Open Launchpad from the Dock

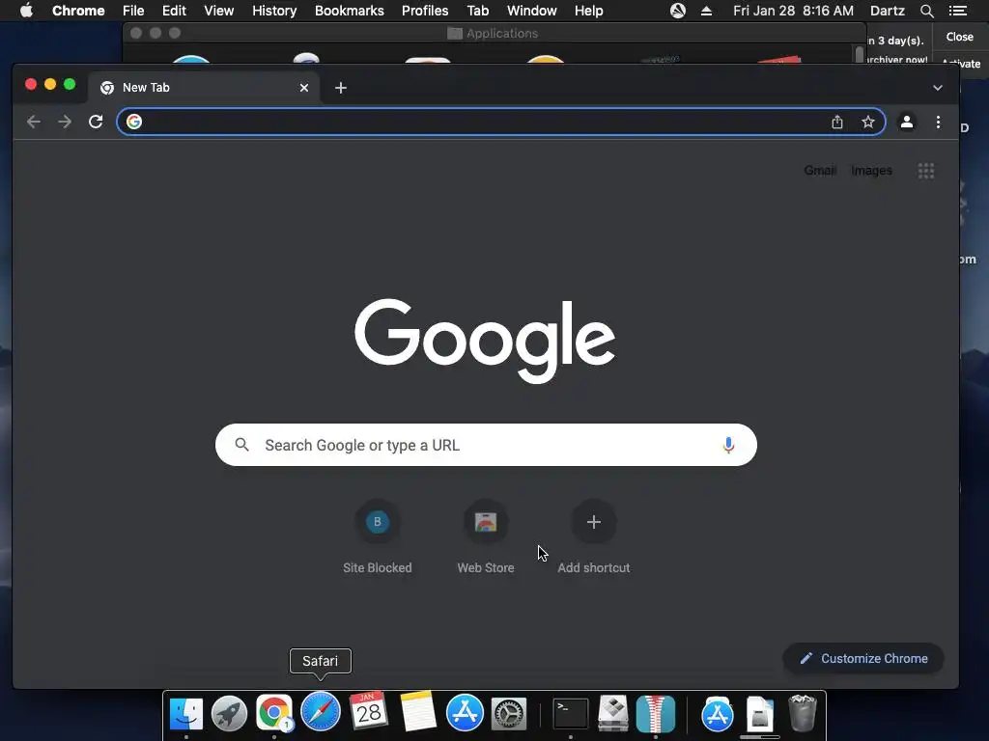(229, 714)
